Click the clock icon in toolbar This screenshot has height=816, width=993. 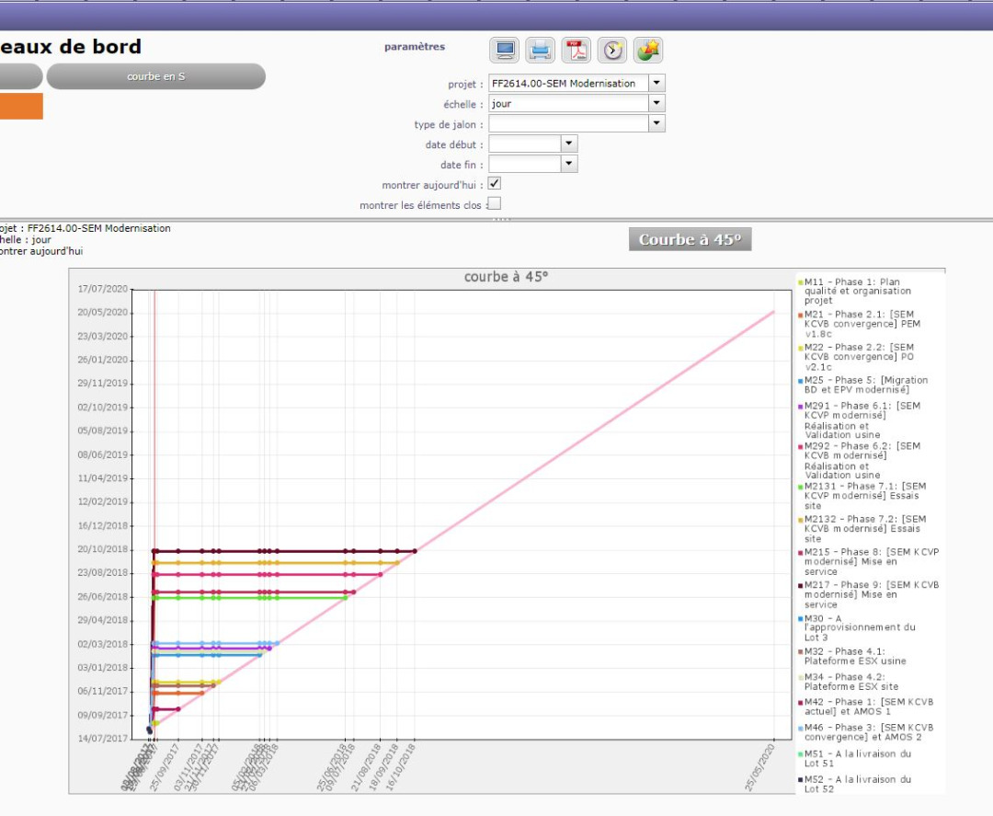612,50
